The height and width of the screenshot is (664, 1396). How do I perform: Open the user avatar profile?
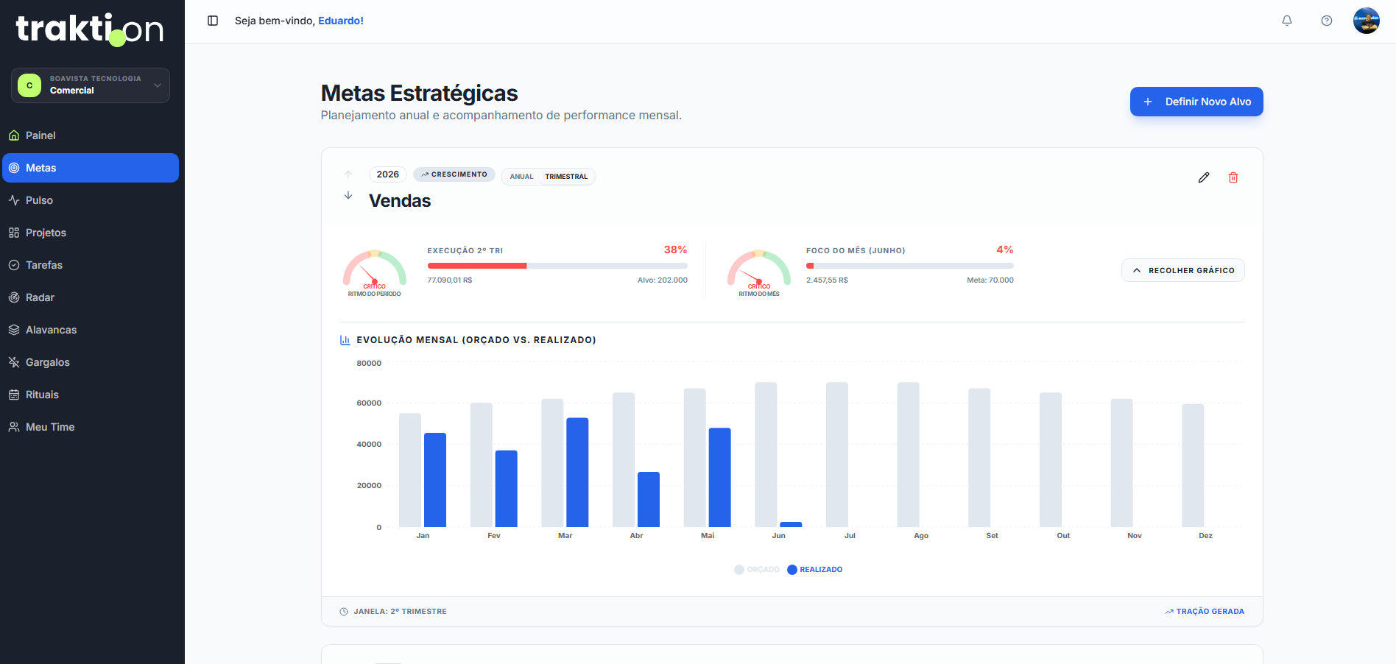coord(1367,21)
